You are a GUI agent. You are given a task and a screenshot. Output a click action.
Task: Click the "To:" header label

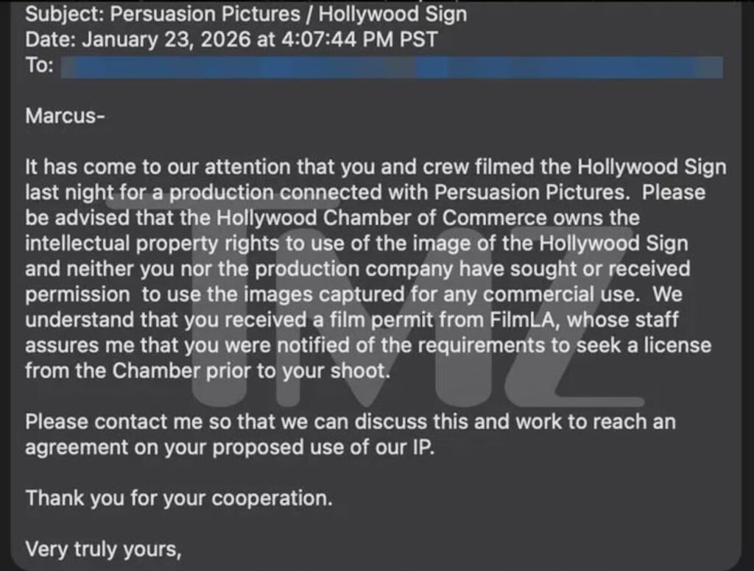point(40,65)
